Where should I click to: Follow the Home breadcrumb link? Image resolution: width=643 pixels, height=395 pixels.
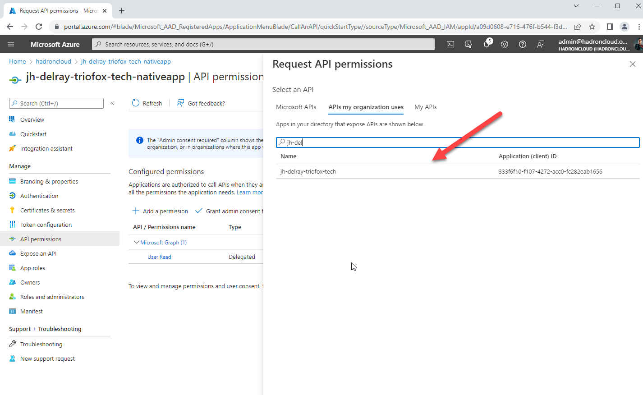[18, 61]
